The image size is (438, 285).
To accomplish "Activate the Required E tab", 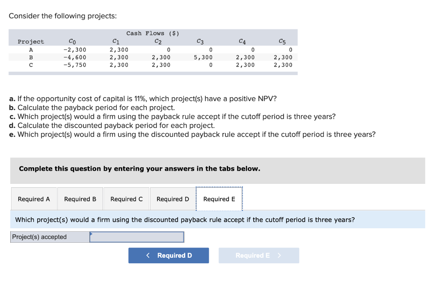I will pos(219,199).
